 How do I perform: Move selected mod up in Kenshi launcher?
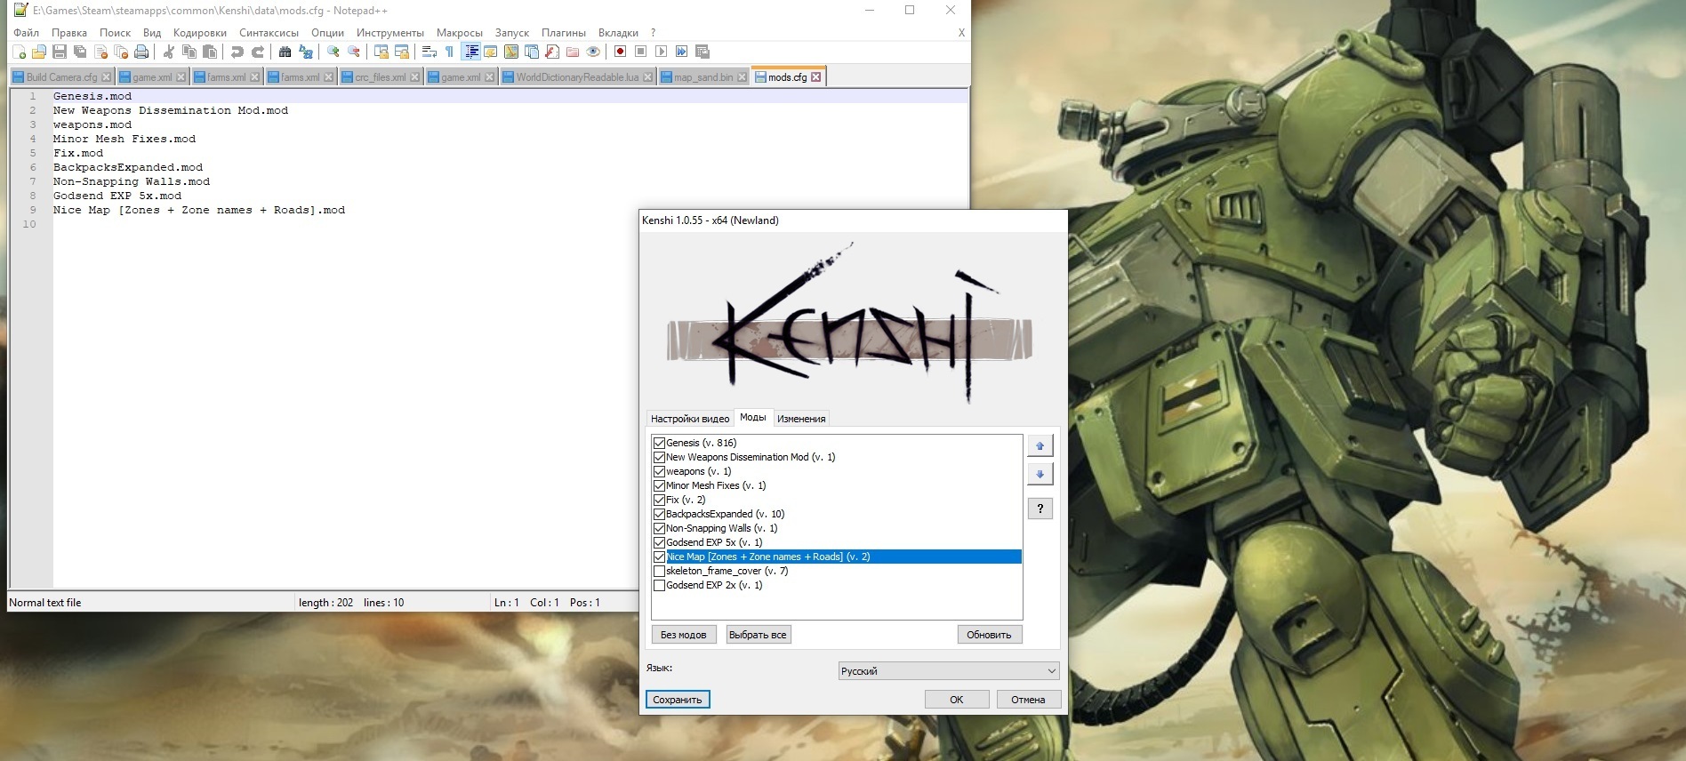[1040, 445]
